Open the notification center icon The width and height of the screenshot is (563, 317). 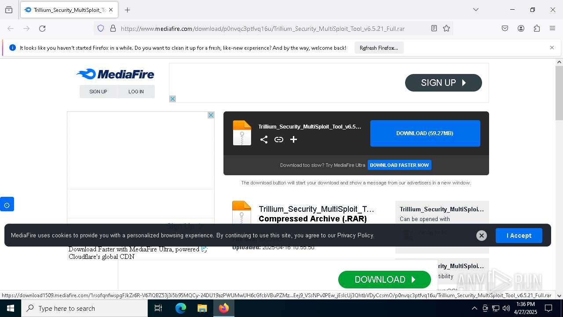(548, 308)
